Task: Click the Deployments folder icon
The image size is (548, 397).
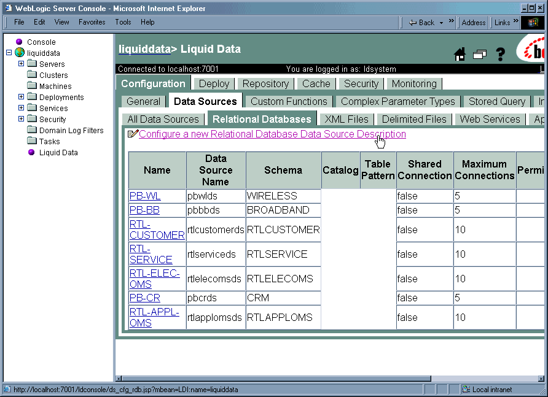Action: [32, 97]
